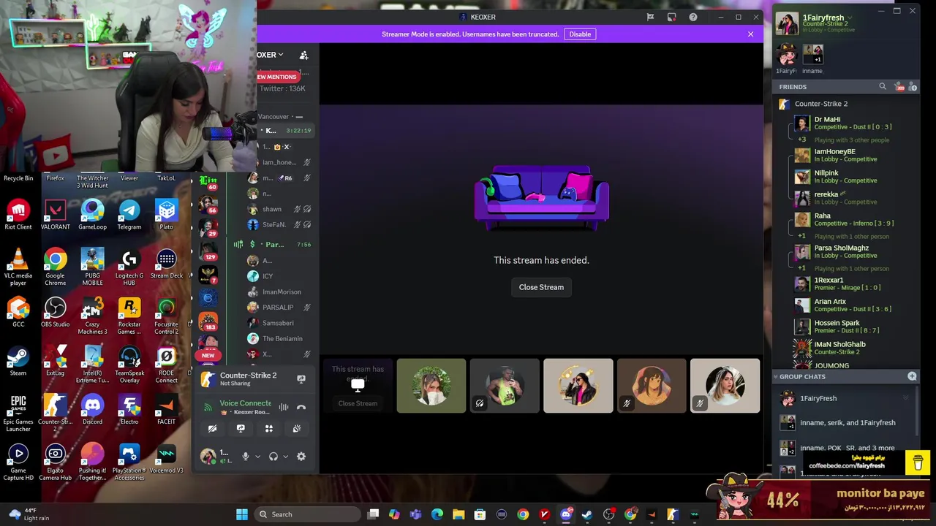The height and width of the screenshot is (526, 936).
Task: Select user PARSALIP in voice list
Action: point(279,308)
